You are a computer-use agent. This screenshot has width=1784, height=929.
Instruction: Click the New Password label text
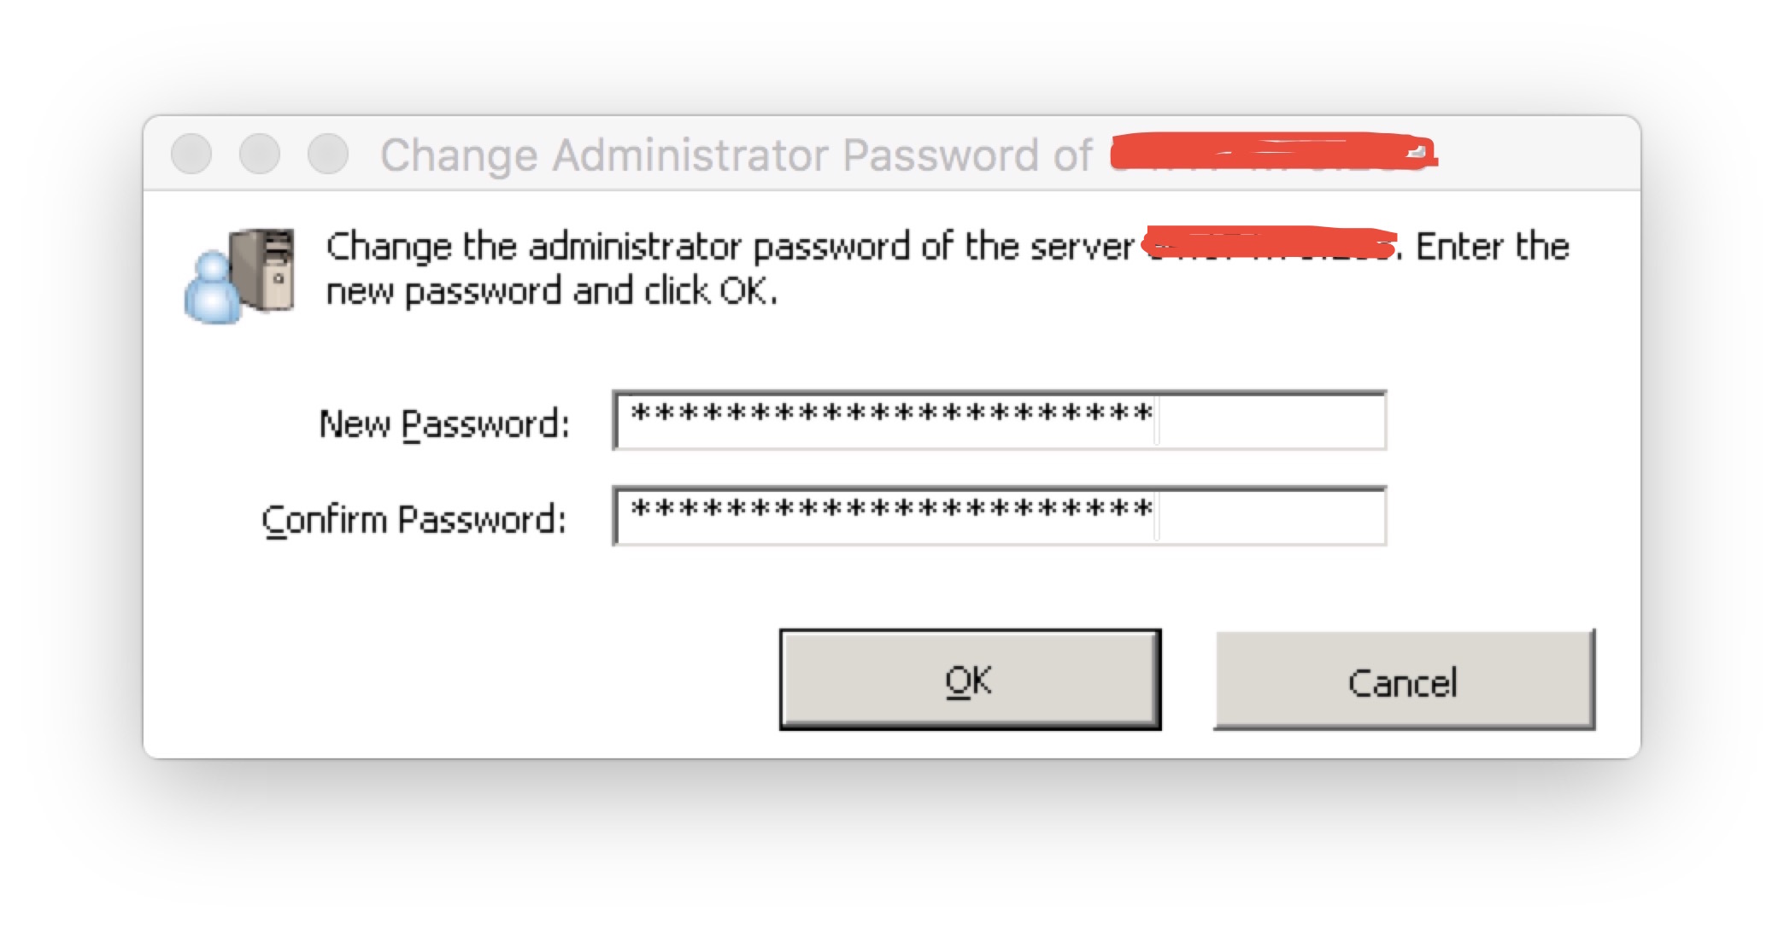click(444, 423)
